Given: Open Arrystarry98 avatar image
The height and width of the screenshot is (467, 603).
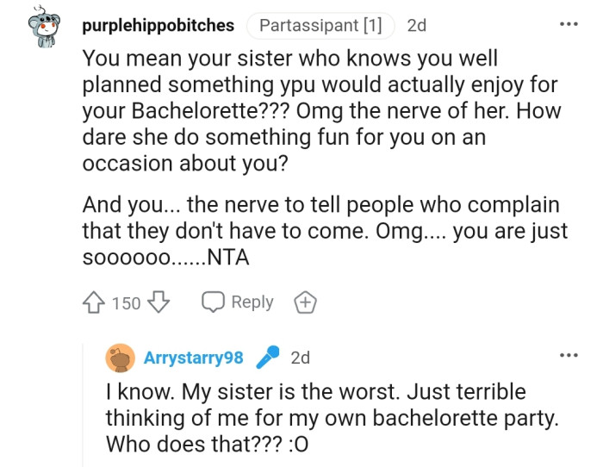Looking at the screenshot, I should [121, 357].
